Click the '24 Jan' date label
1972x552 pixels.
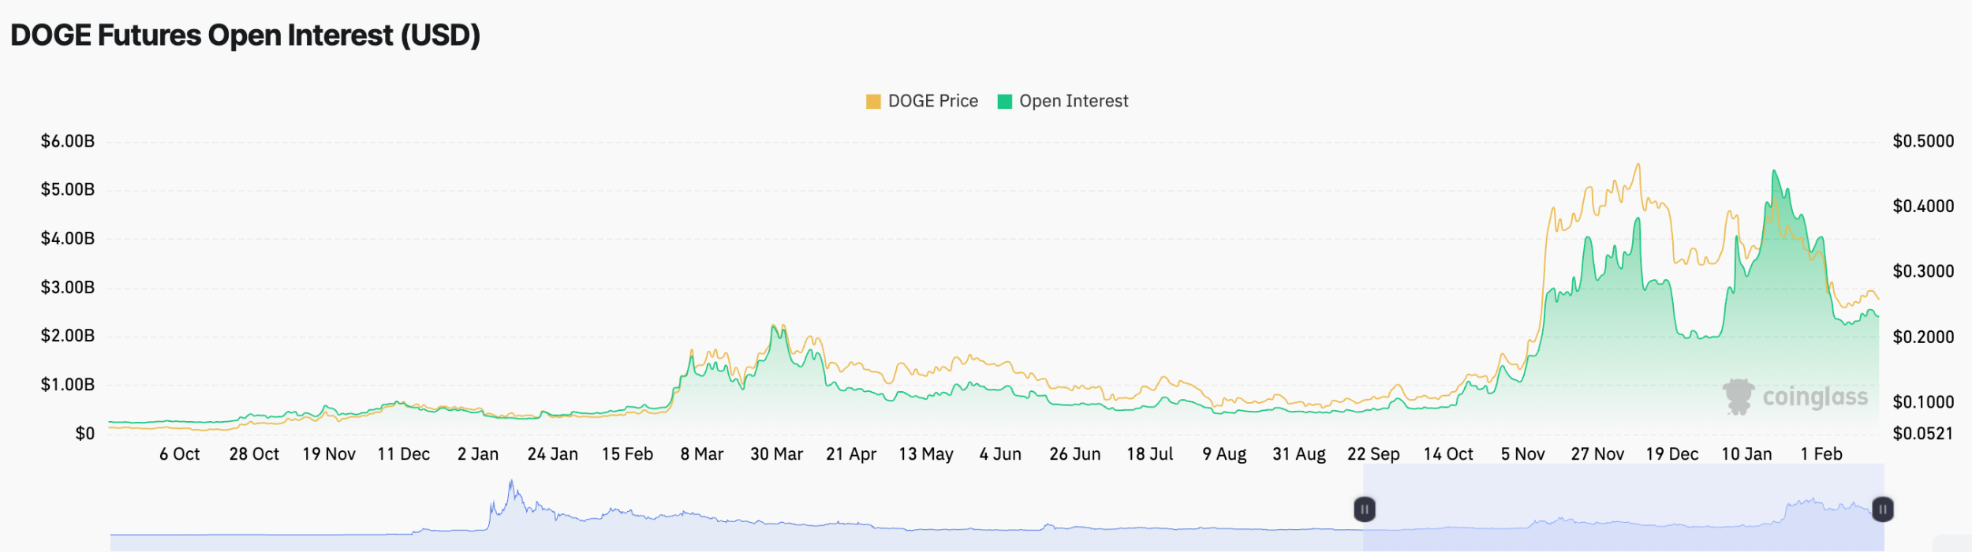click(553, 454)
